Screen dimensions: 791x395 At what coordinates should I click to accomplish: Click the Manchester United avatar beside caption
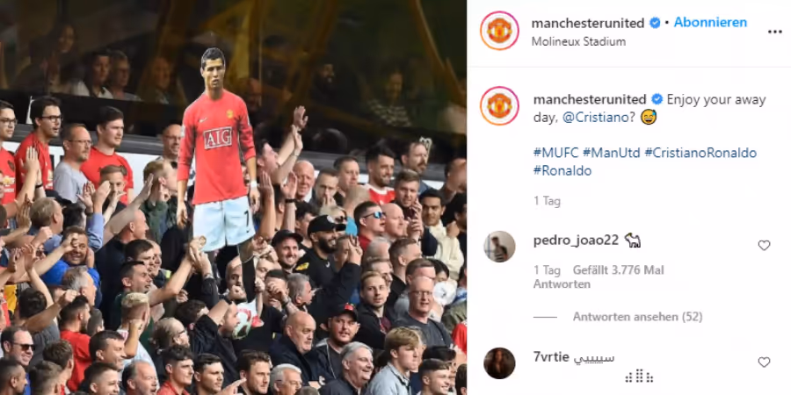point(499,106)
